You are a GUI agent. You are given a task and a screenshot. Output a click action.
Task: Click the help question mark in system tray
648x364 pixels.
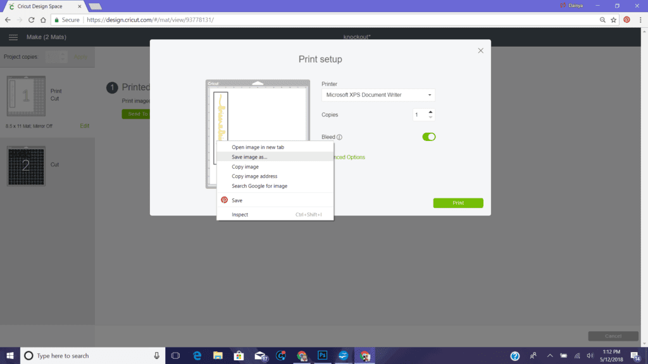coord(515,356)
